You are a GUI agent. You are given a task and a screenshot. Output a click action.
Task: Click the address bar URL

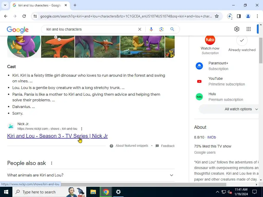click(x=126, y=16)
